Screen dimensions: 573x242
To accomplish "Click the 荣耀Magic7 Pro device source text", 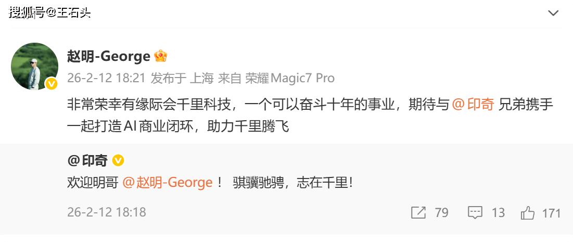I will coord(290,78).
